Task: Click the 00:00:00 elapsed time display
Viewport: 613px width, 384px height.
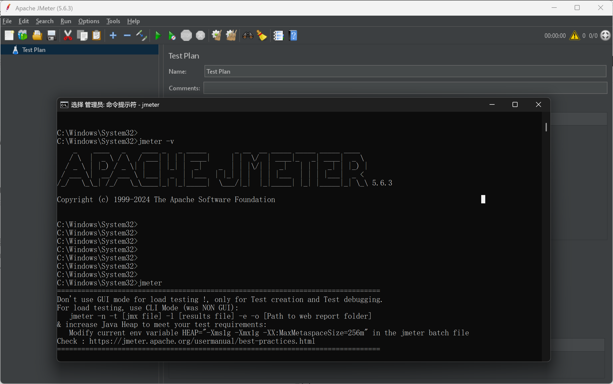Action: click(x=555, y=36)
